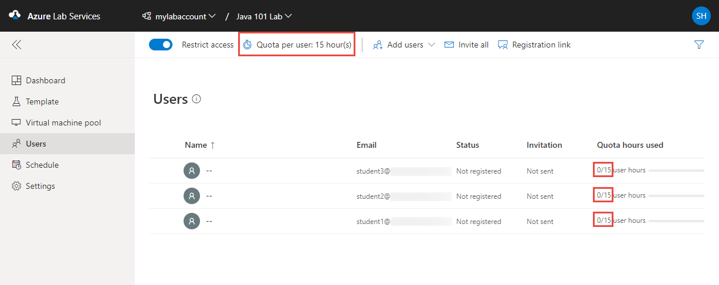The width and height of the screenshot is (719, 285).
Task: Click student1 quota progress bar
Action: (676, 220)
